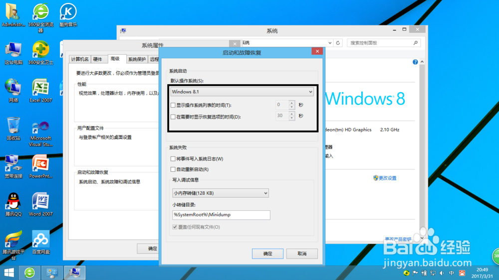The width and height of the screenshot is (499, 280).
Task: Refresh the 系统 window address bar
Action: click(x=338, y=43)
